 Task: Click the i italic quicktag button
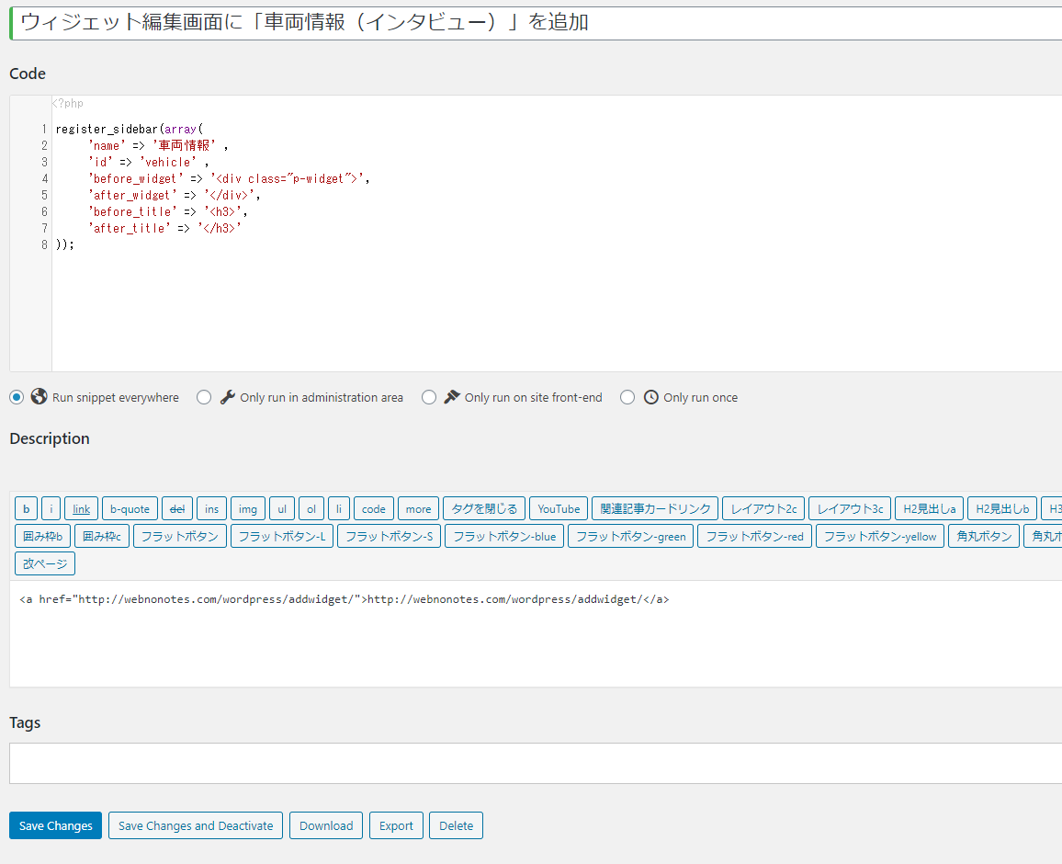51,508
